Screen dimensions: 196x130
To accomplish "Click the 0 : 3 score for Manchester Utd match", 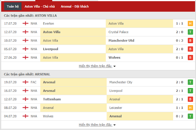I will [x=179, y=40].
